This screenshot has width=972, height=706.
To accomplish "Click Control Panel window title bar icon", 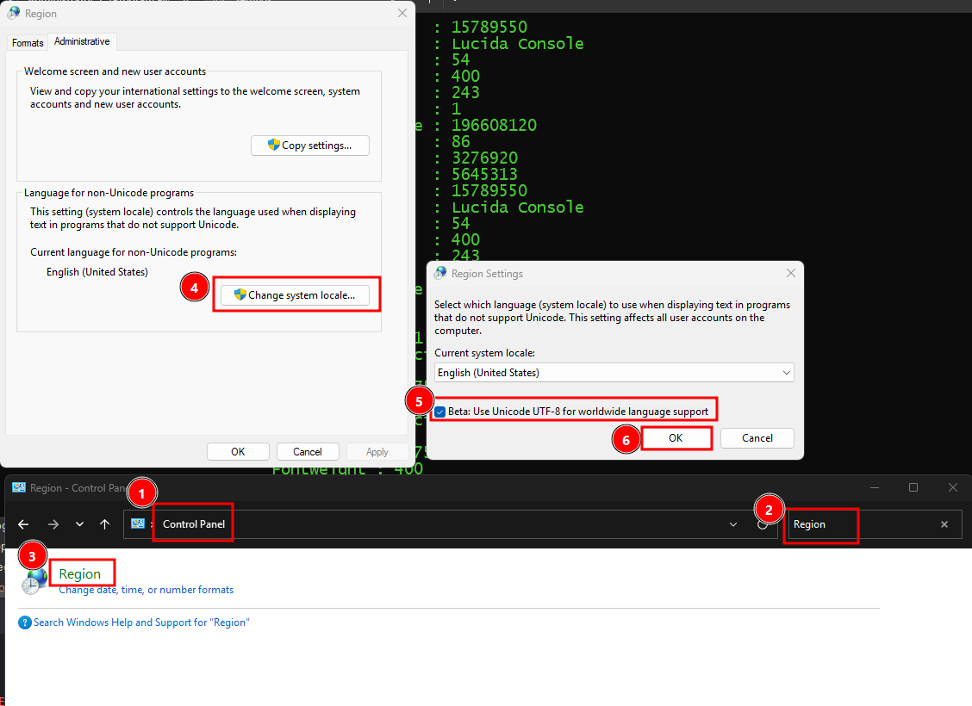I will coord(19,487).
